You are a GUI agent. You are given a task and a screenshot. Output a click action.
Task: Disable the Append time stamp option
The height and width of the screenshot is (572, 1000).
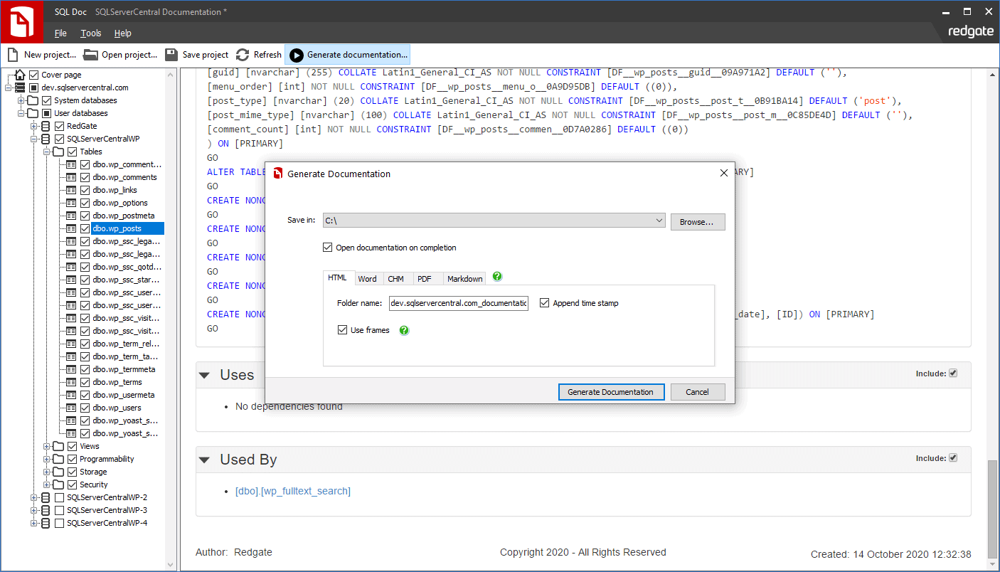click(545, 302)
